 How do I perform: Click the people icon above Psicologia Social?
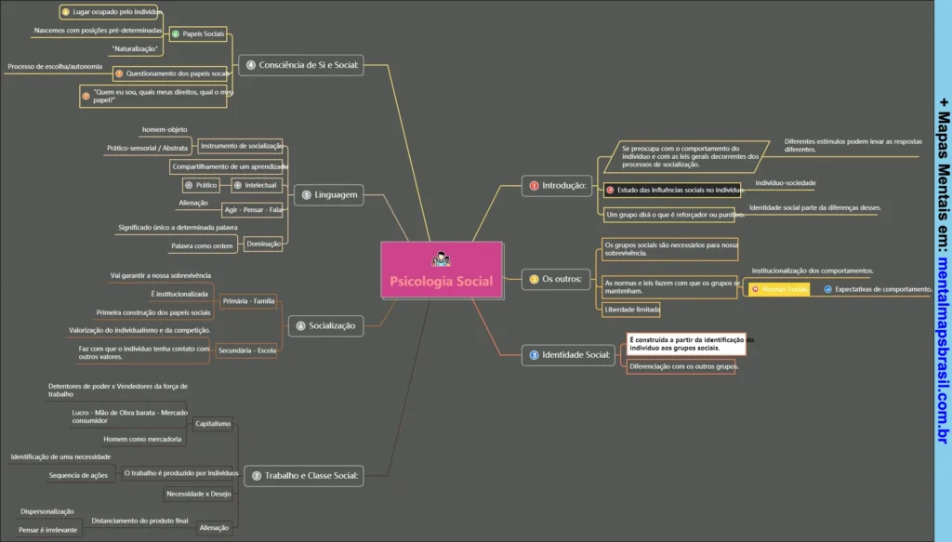(441, 258)
